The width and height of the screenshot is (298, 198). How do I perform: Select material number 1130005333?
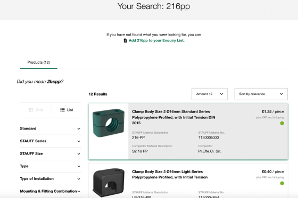209,137
